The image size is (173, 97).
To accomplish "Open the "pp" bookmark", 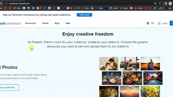I will 168,8.
